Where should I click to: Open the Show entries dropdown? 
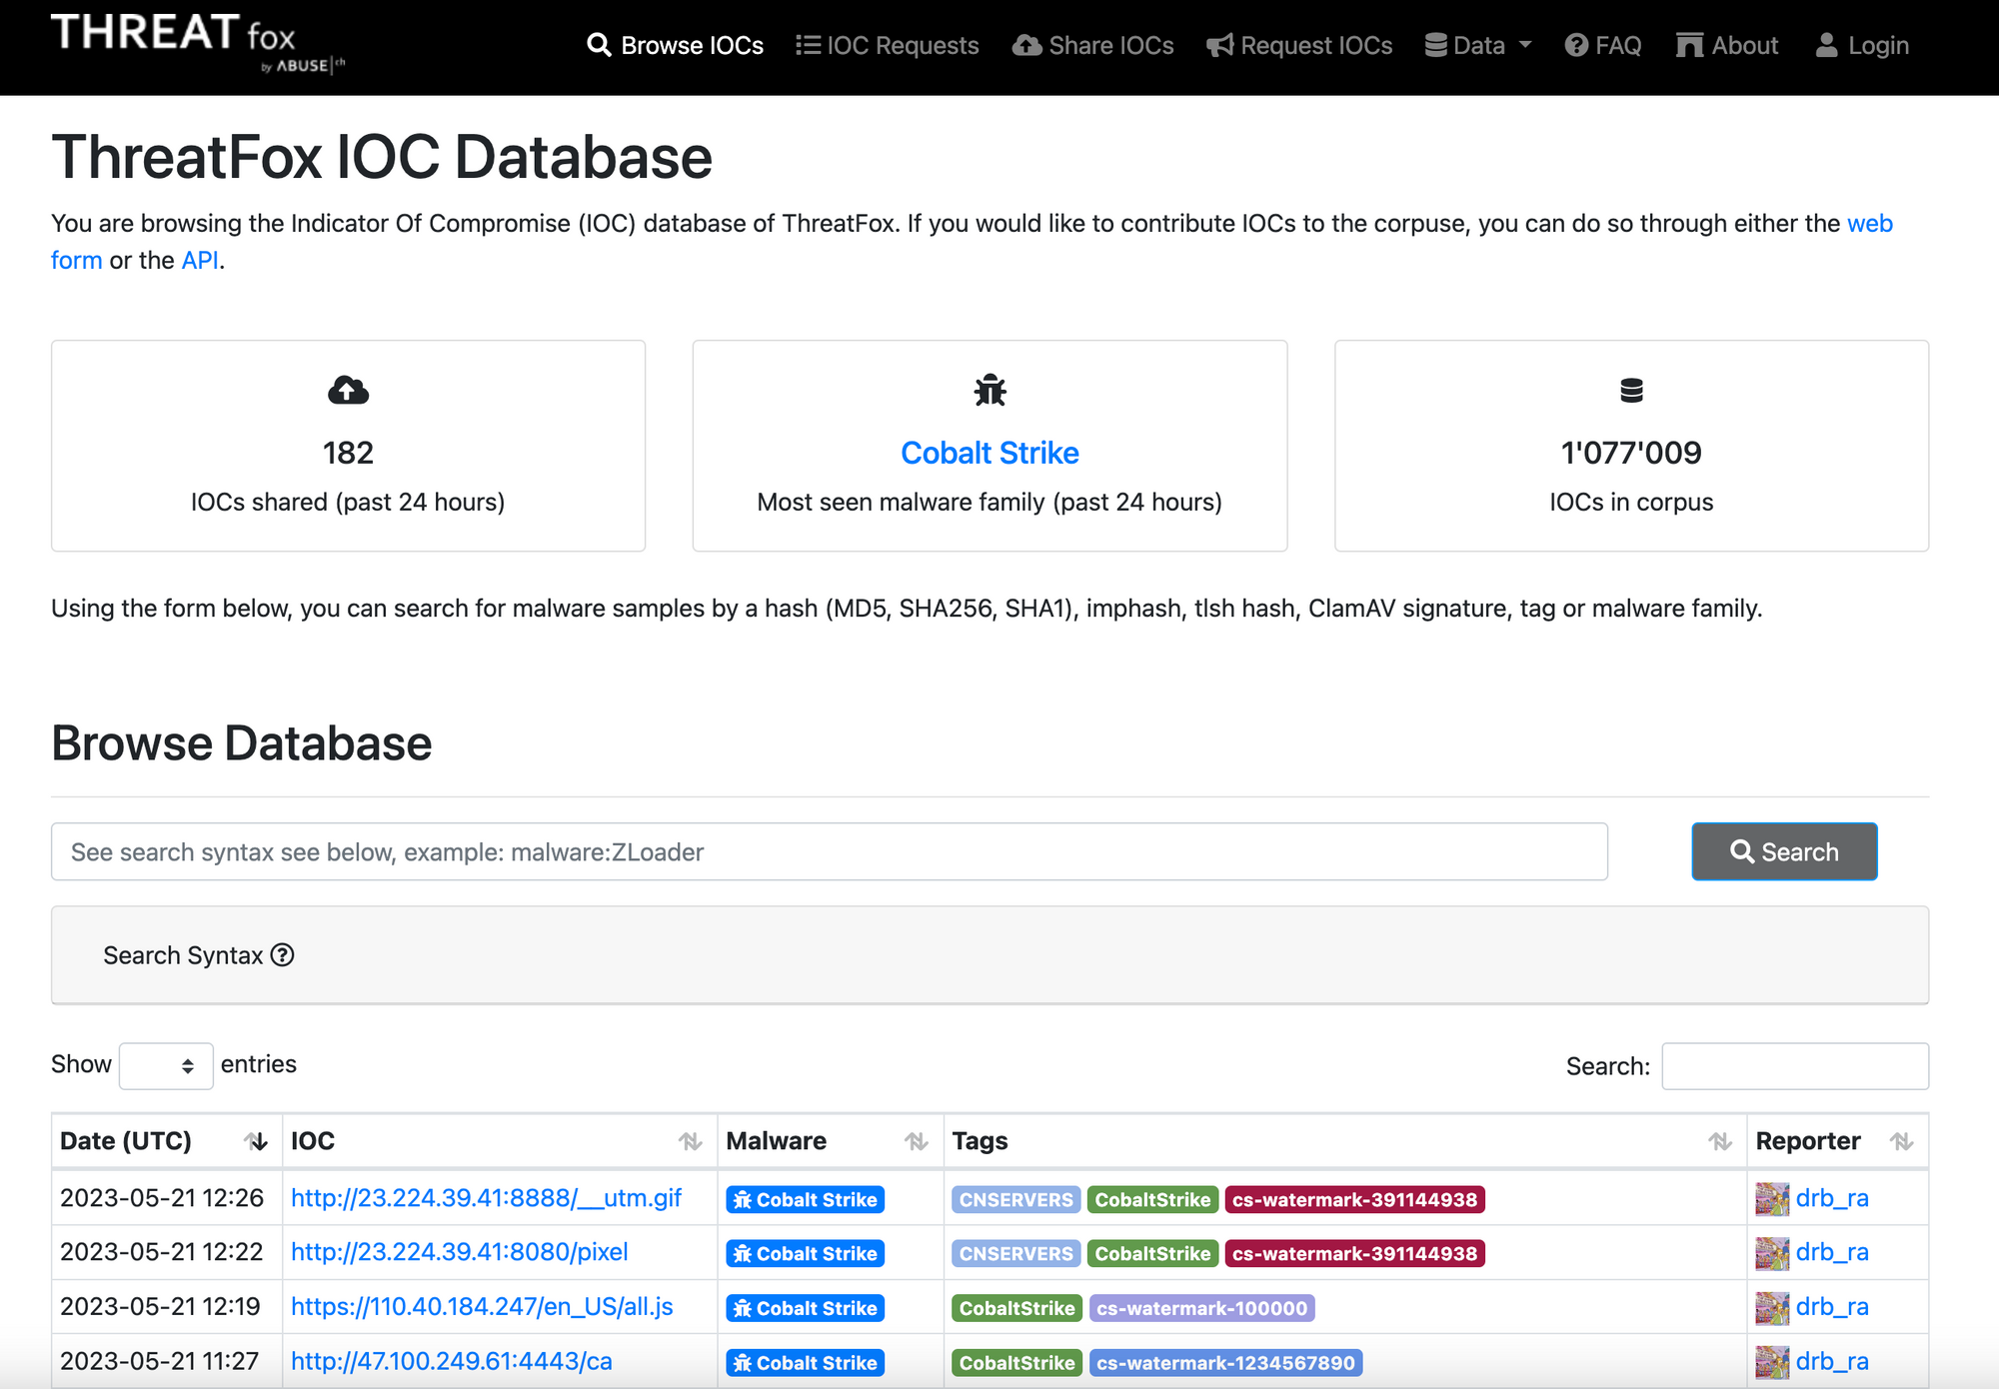(165, 1065)
